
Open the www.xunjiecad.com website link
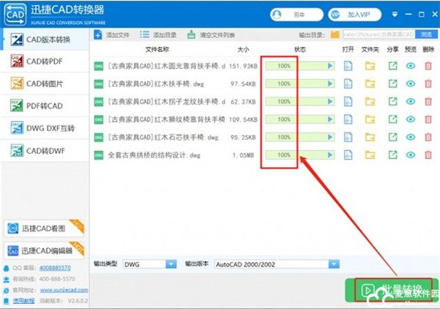64,290
